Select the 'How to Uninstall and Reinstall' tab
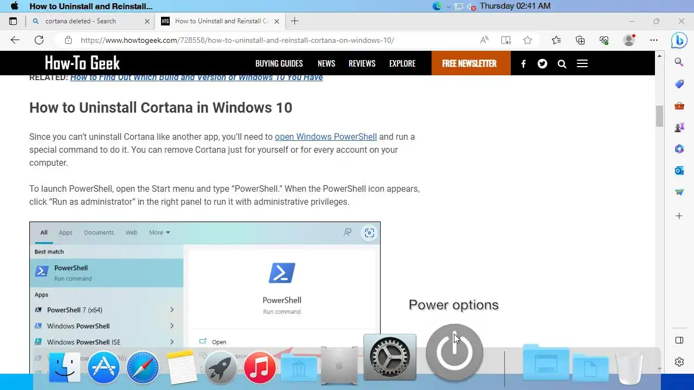The image size is (694, 390). click(221, 21)
